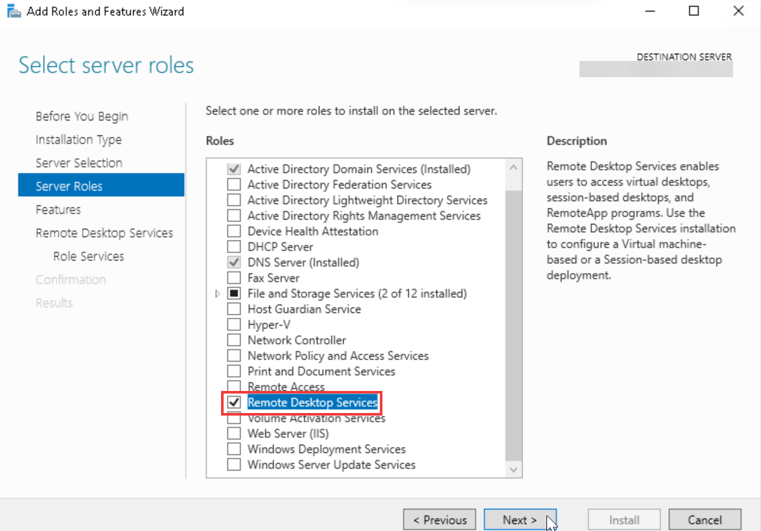Enable Windows Deployment Services

pyautogui.click(x=234, y=449)
